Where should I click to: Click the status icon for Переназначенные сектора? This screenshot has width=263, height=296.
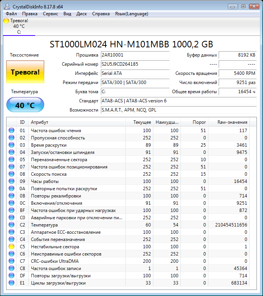coord(11,159)
